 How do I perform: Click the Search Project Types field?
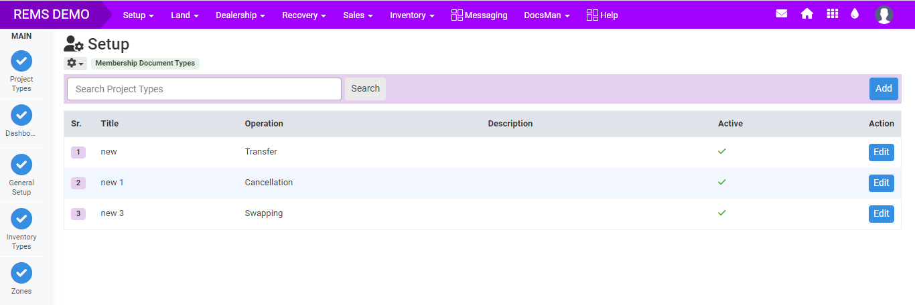204,89
